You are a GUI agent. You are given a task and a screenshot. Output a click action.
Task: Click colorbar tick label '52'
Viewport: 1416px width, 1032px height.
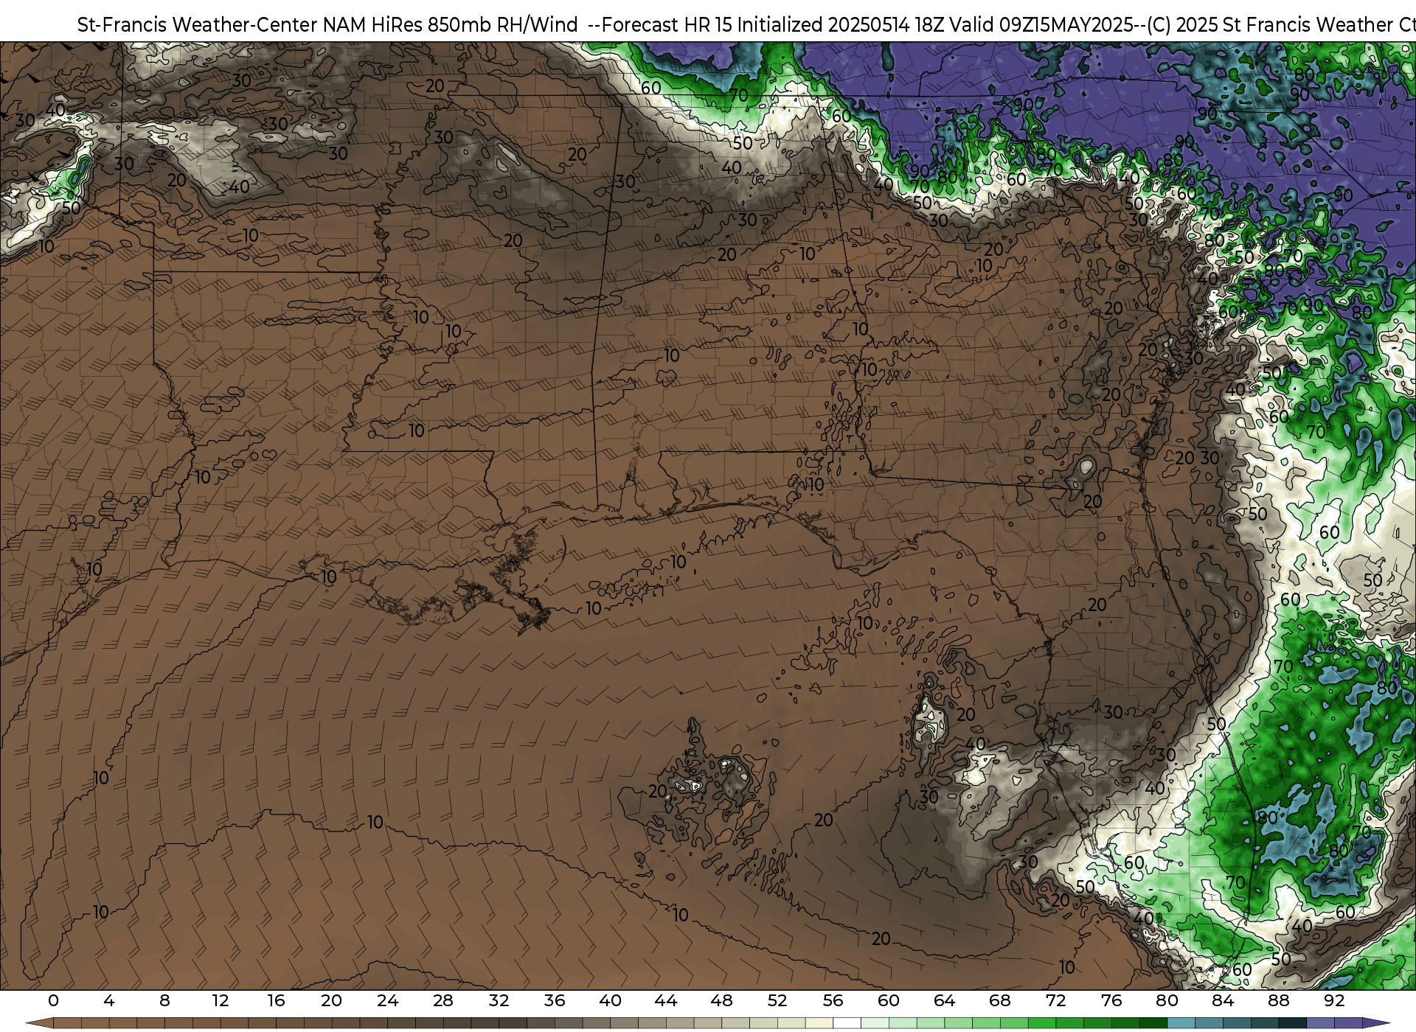click(x=777, y=1000)
